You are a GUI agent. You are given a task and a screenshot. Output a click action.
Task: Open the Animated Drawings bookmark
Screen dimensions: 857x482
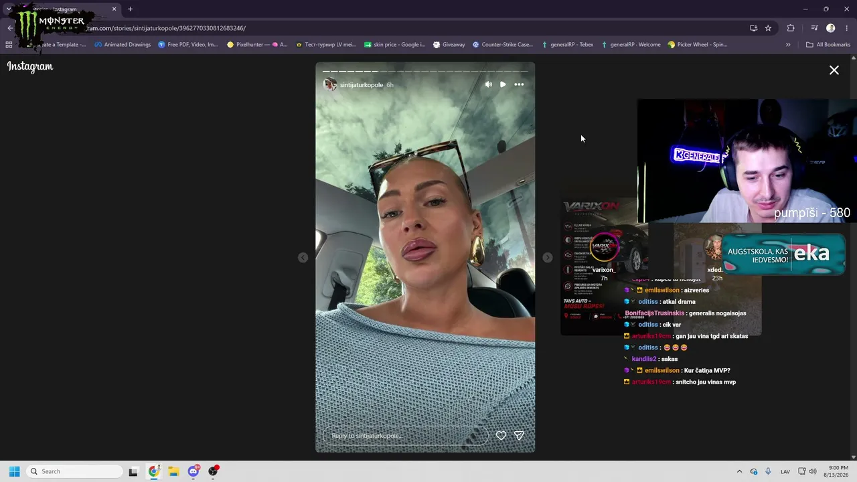pyautogui.click(x=123, y=45)
